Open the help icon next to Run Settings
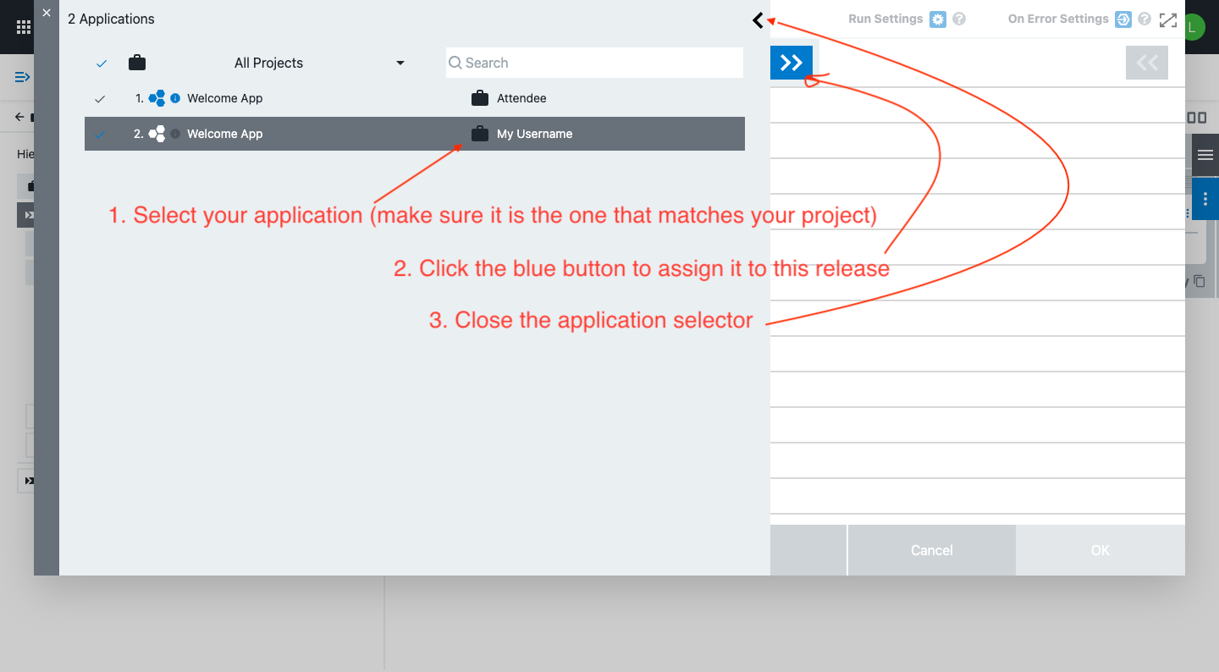 click(961, 19)
